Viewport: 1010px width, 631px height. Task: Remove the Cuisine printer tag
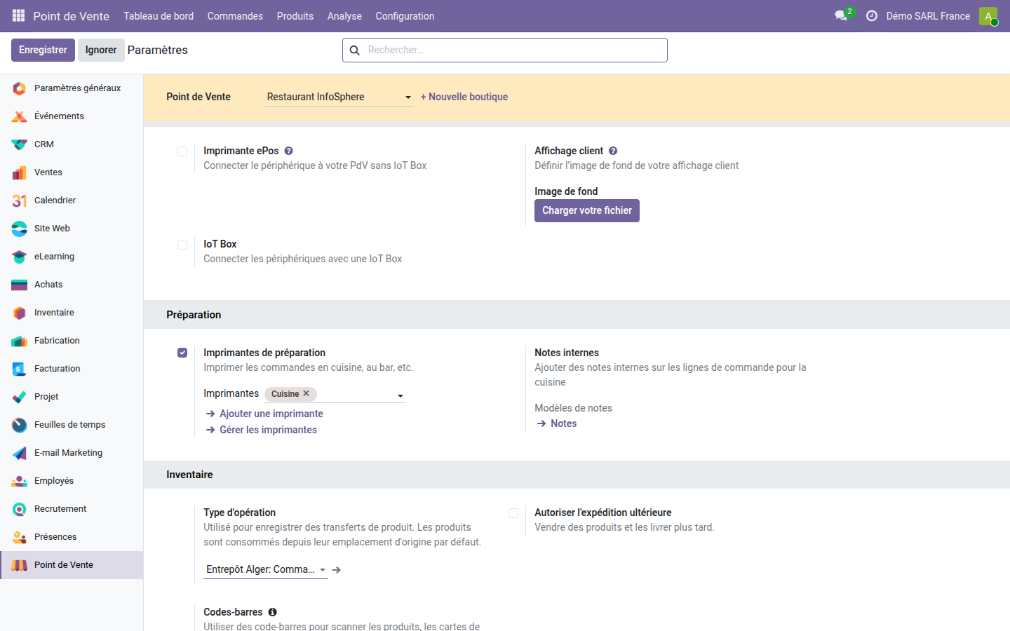(307, 393)
